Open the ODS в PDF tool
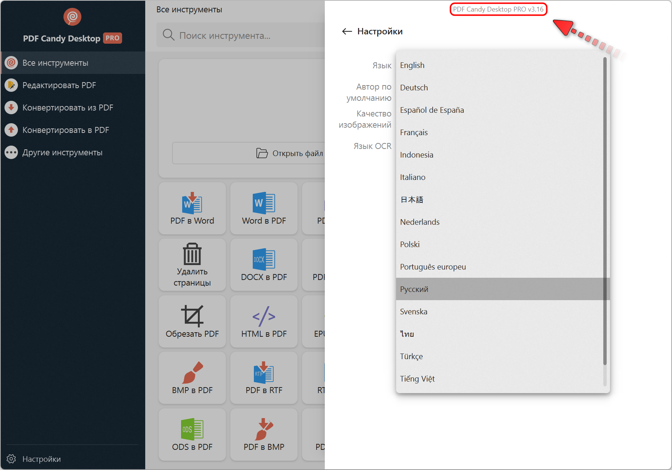 point(192,435)
